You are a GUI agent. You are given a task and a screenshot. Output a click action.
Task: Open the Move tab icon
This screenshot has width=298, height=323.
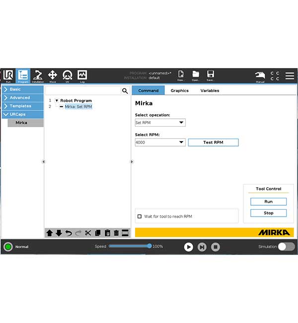tap(53, 76)
